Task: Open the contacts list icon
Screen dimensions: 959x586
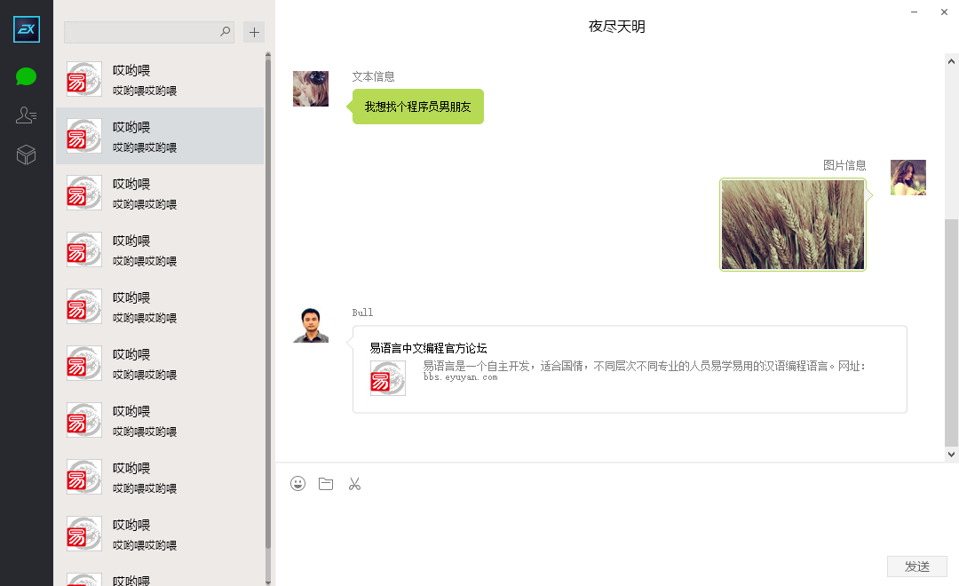Action: [x=27, y=115]
